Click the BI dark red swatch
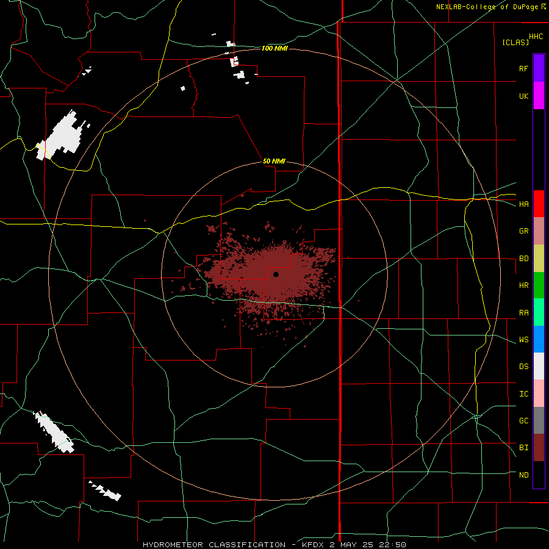Screen dimensions: 549x549 point(539,448)
